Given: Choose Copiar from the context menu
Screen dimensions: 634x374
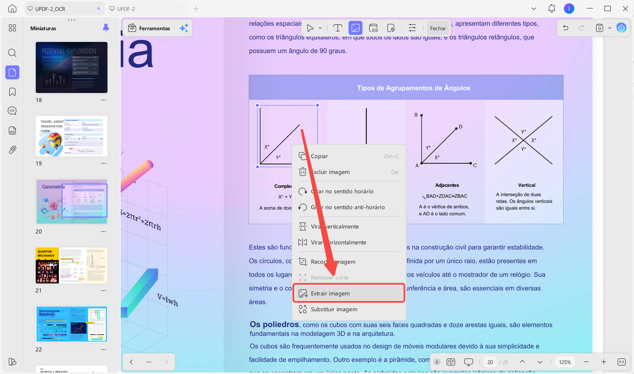Looking at the screenshot, I should pyautogui.click(x=349, y=156).
